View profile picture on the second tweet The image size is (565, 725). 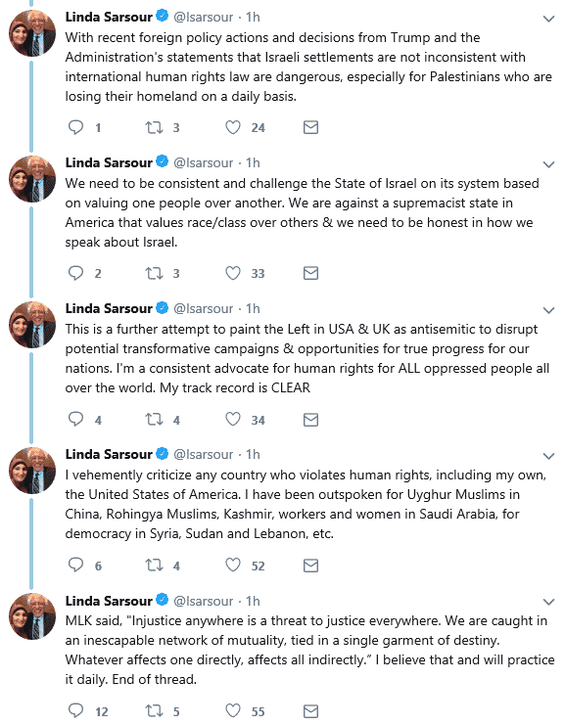(32, 179)
